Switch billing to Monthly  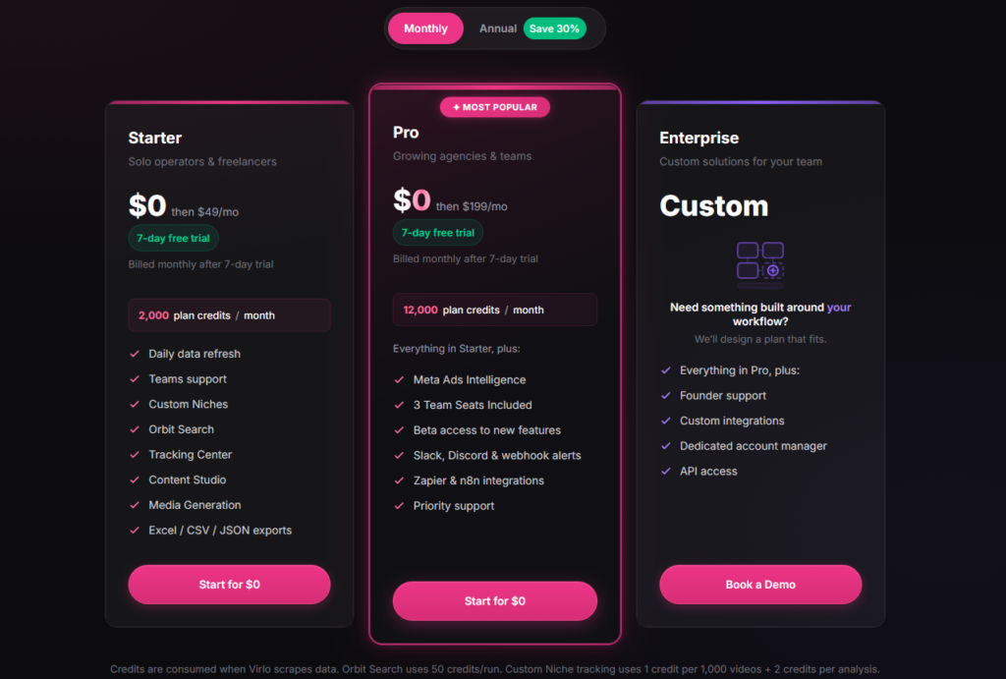pyautogui.click(x=425, y=28)
